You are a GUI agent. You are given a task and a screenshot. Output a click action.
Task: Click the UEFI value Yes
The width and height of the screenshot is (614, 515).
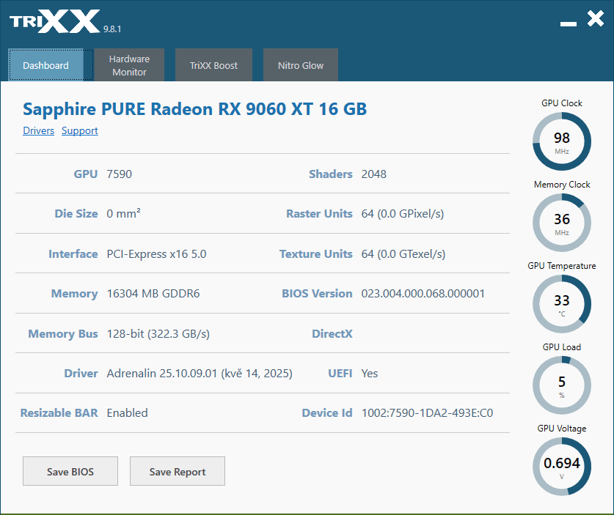pyautogui.click(x=370, y=374)
